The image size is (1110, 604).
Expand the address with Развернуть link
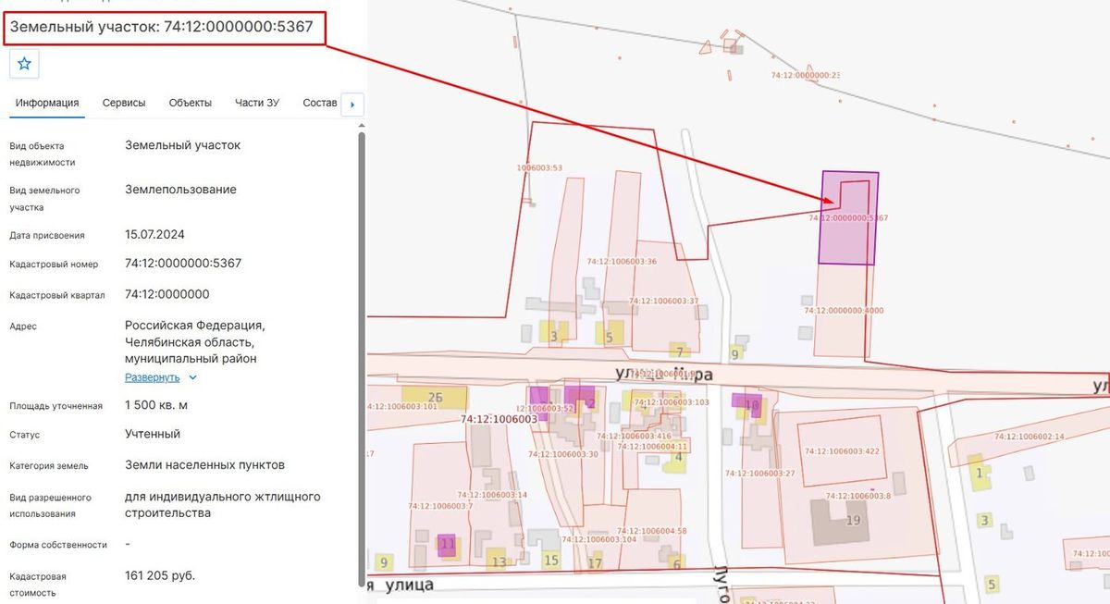pos(153,377)
